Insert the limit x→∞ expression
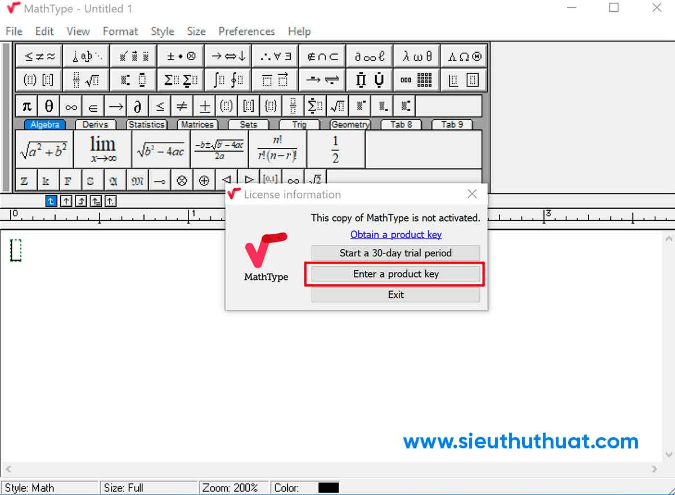Screen dimensions: 675x495 click(x=102, y=149)
